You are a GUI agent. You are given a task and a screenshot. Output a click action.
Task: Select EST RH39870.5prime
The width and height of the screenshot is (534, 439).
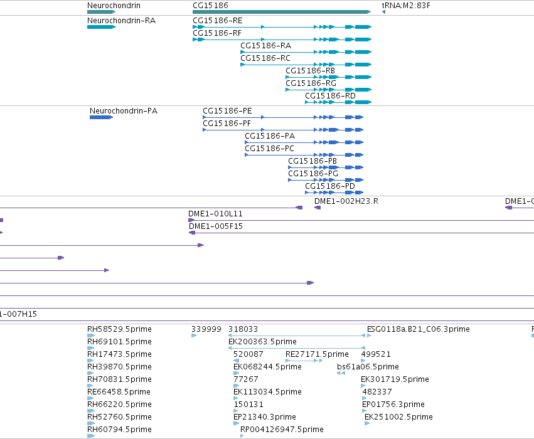[119, 367]
